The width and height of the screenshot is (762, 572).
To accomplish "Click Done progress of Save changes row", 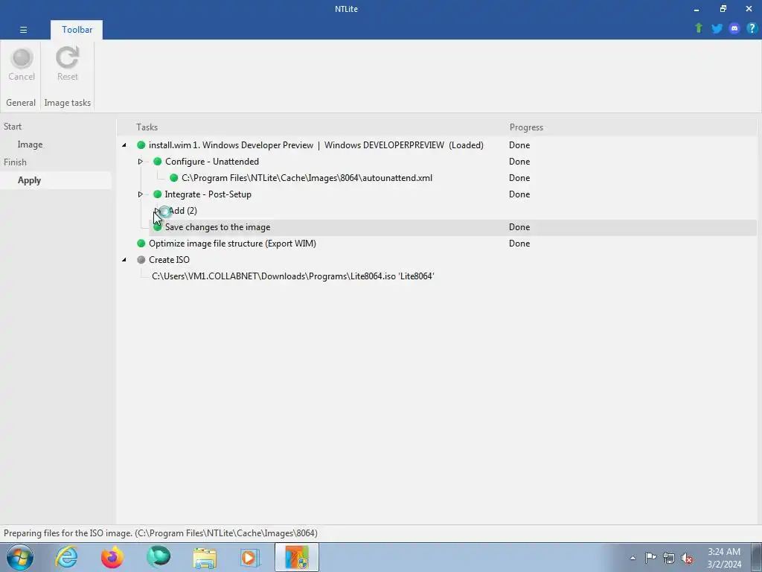I will point(519,227).
